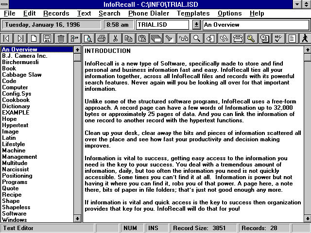Open the Records menu
The width and height of the screenshot is (311, 233).
[56, 13]
